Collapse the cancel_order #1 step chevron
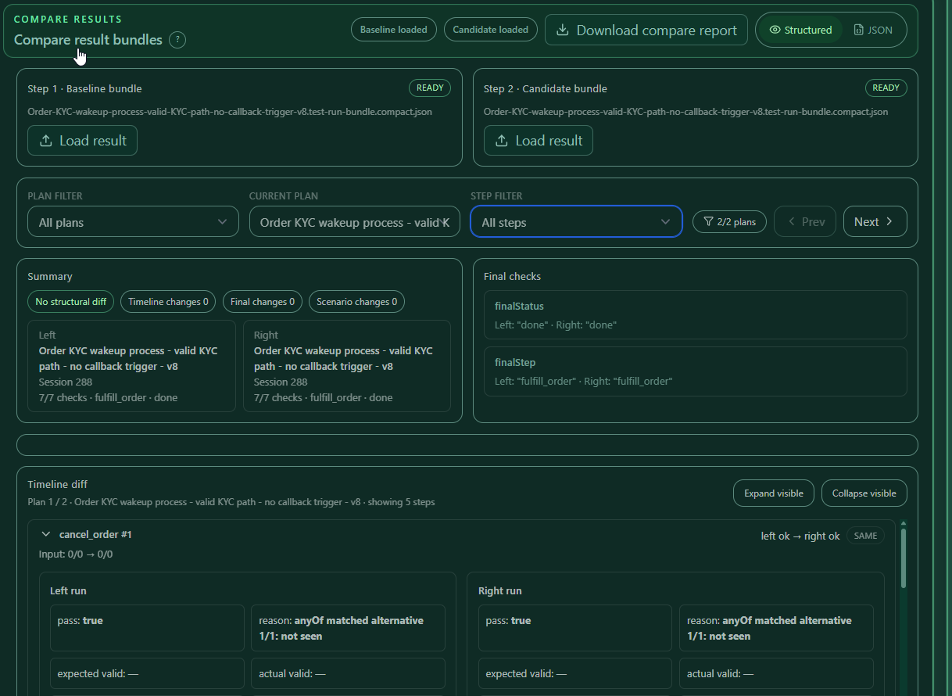The height and width of the screenshot is (696, 952). [46, 534]
